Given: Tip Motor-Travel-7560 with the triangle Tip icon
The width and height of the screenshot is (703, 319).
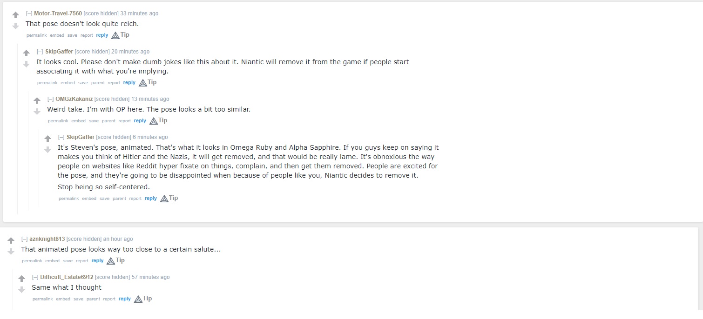Looking at the screenshot, I should [x=120, y=35].
